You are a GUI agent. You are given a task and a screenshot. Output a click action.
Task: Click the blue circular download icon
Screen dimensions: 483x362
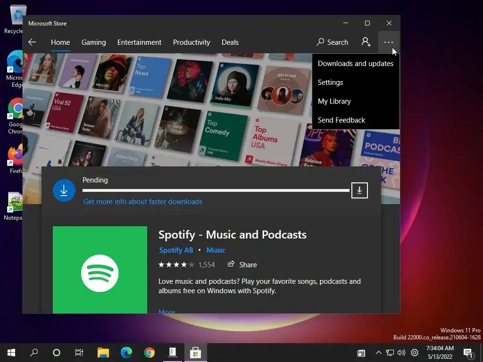pos(64,190)
